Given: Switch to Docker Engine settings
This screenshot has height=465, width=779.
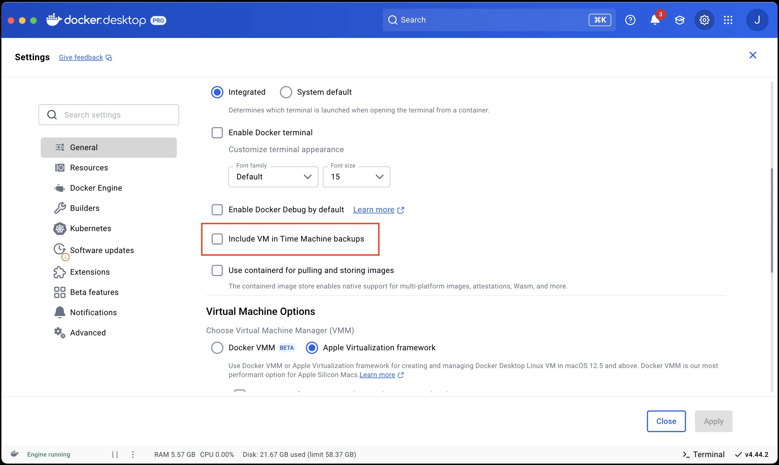Looking at the screenshot, I should pyautogui.click(x=96, y=188).
